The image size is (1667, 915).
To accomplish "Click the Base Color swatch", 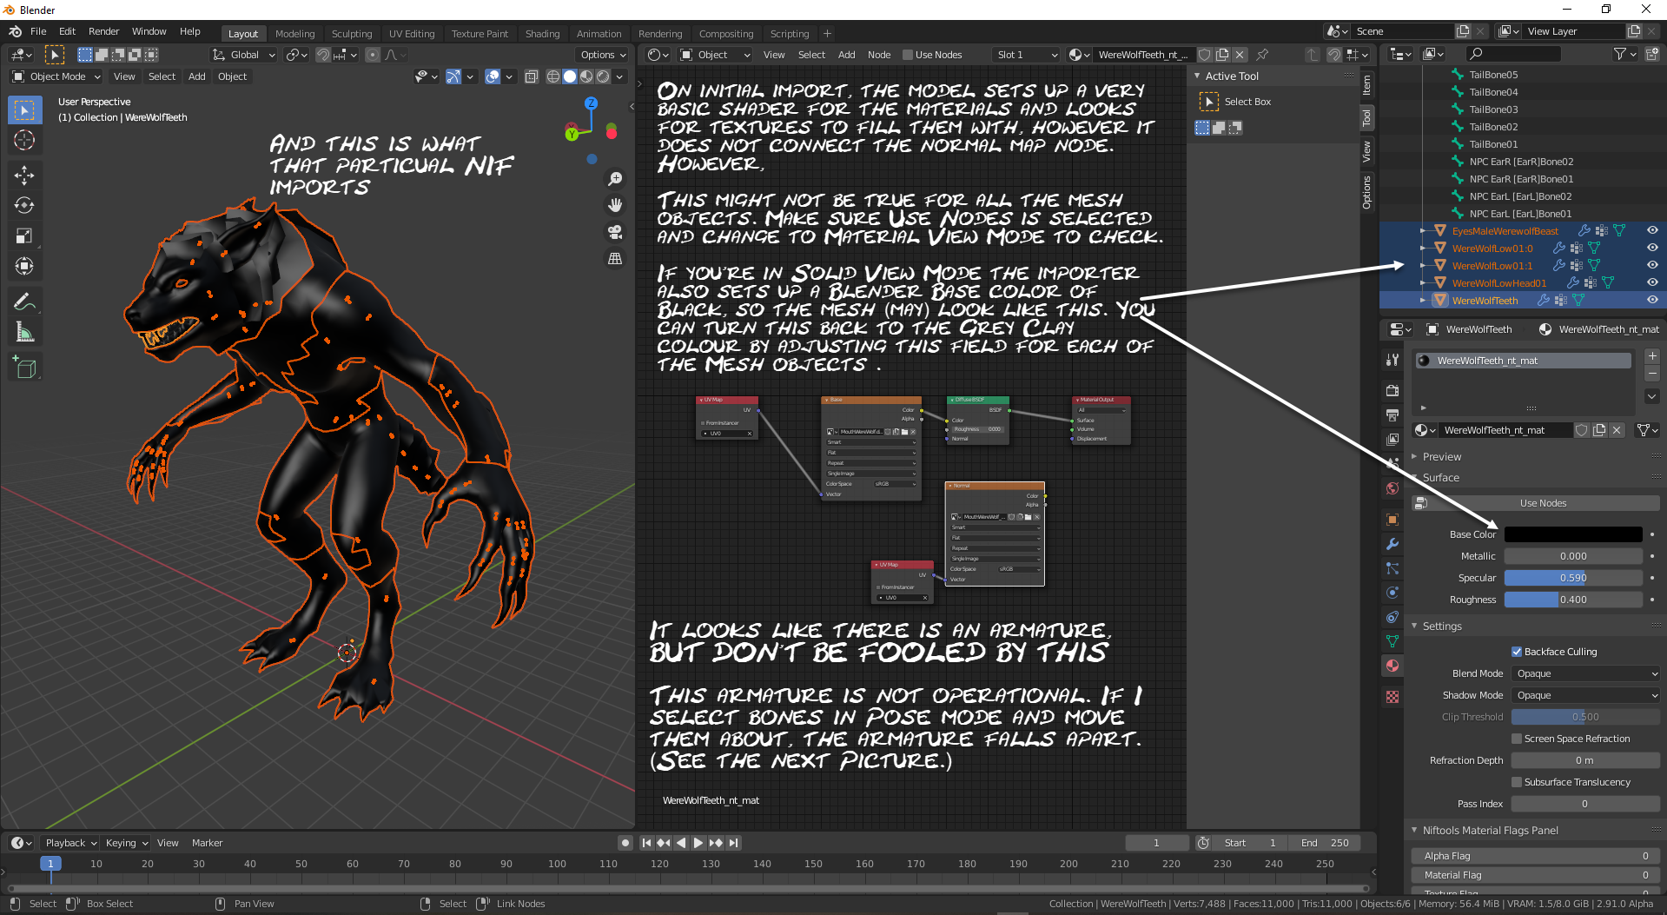I will coord(1573,534).
